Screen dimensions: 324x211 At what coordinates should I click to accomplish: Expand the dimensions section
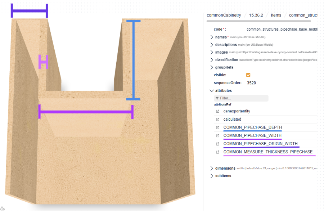(212, 168)
